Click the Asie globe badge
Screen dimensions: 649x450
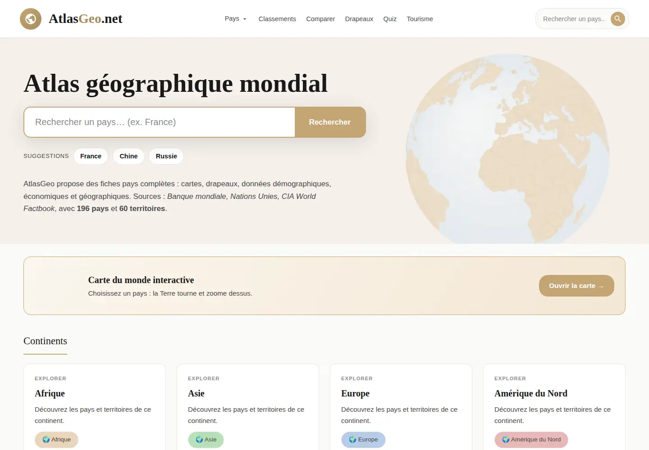tap(206, 440)
